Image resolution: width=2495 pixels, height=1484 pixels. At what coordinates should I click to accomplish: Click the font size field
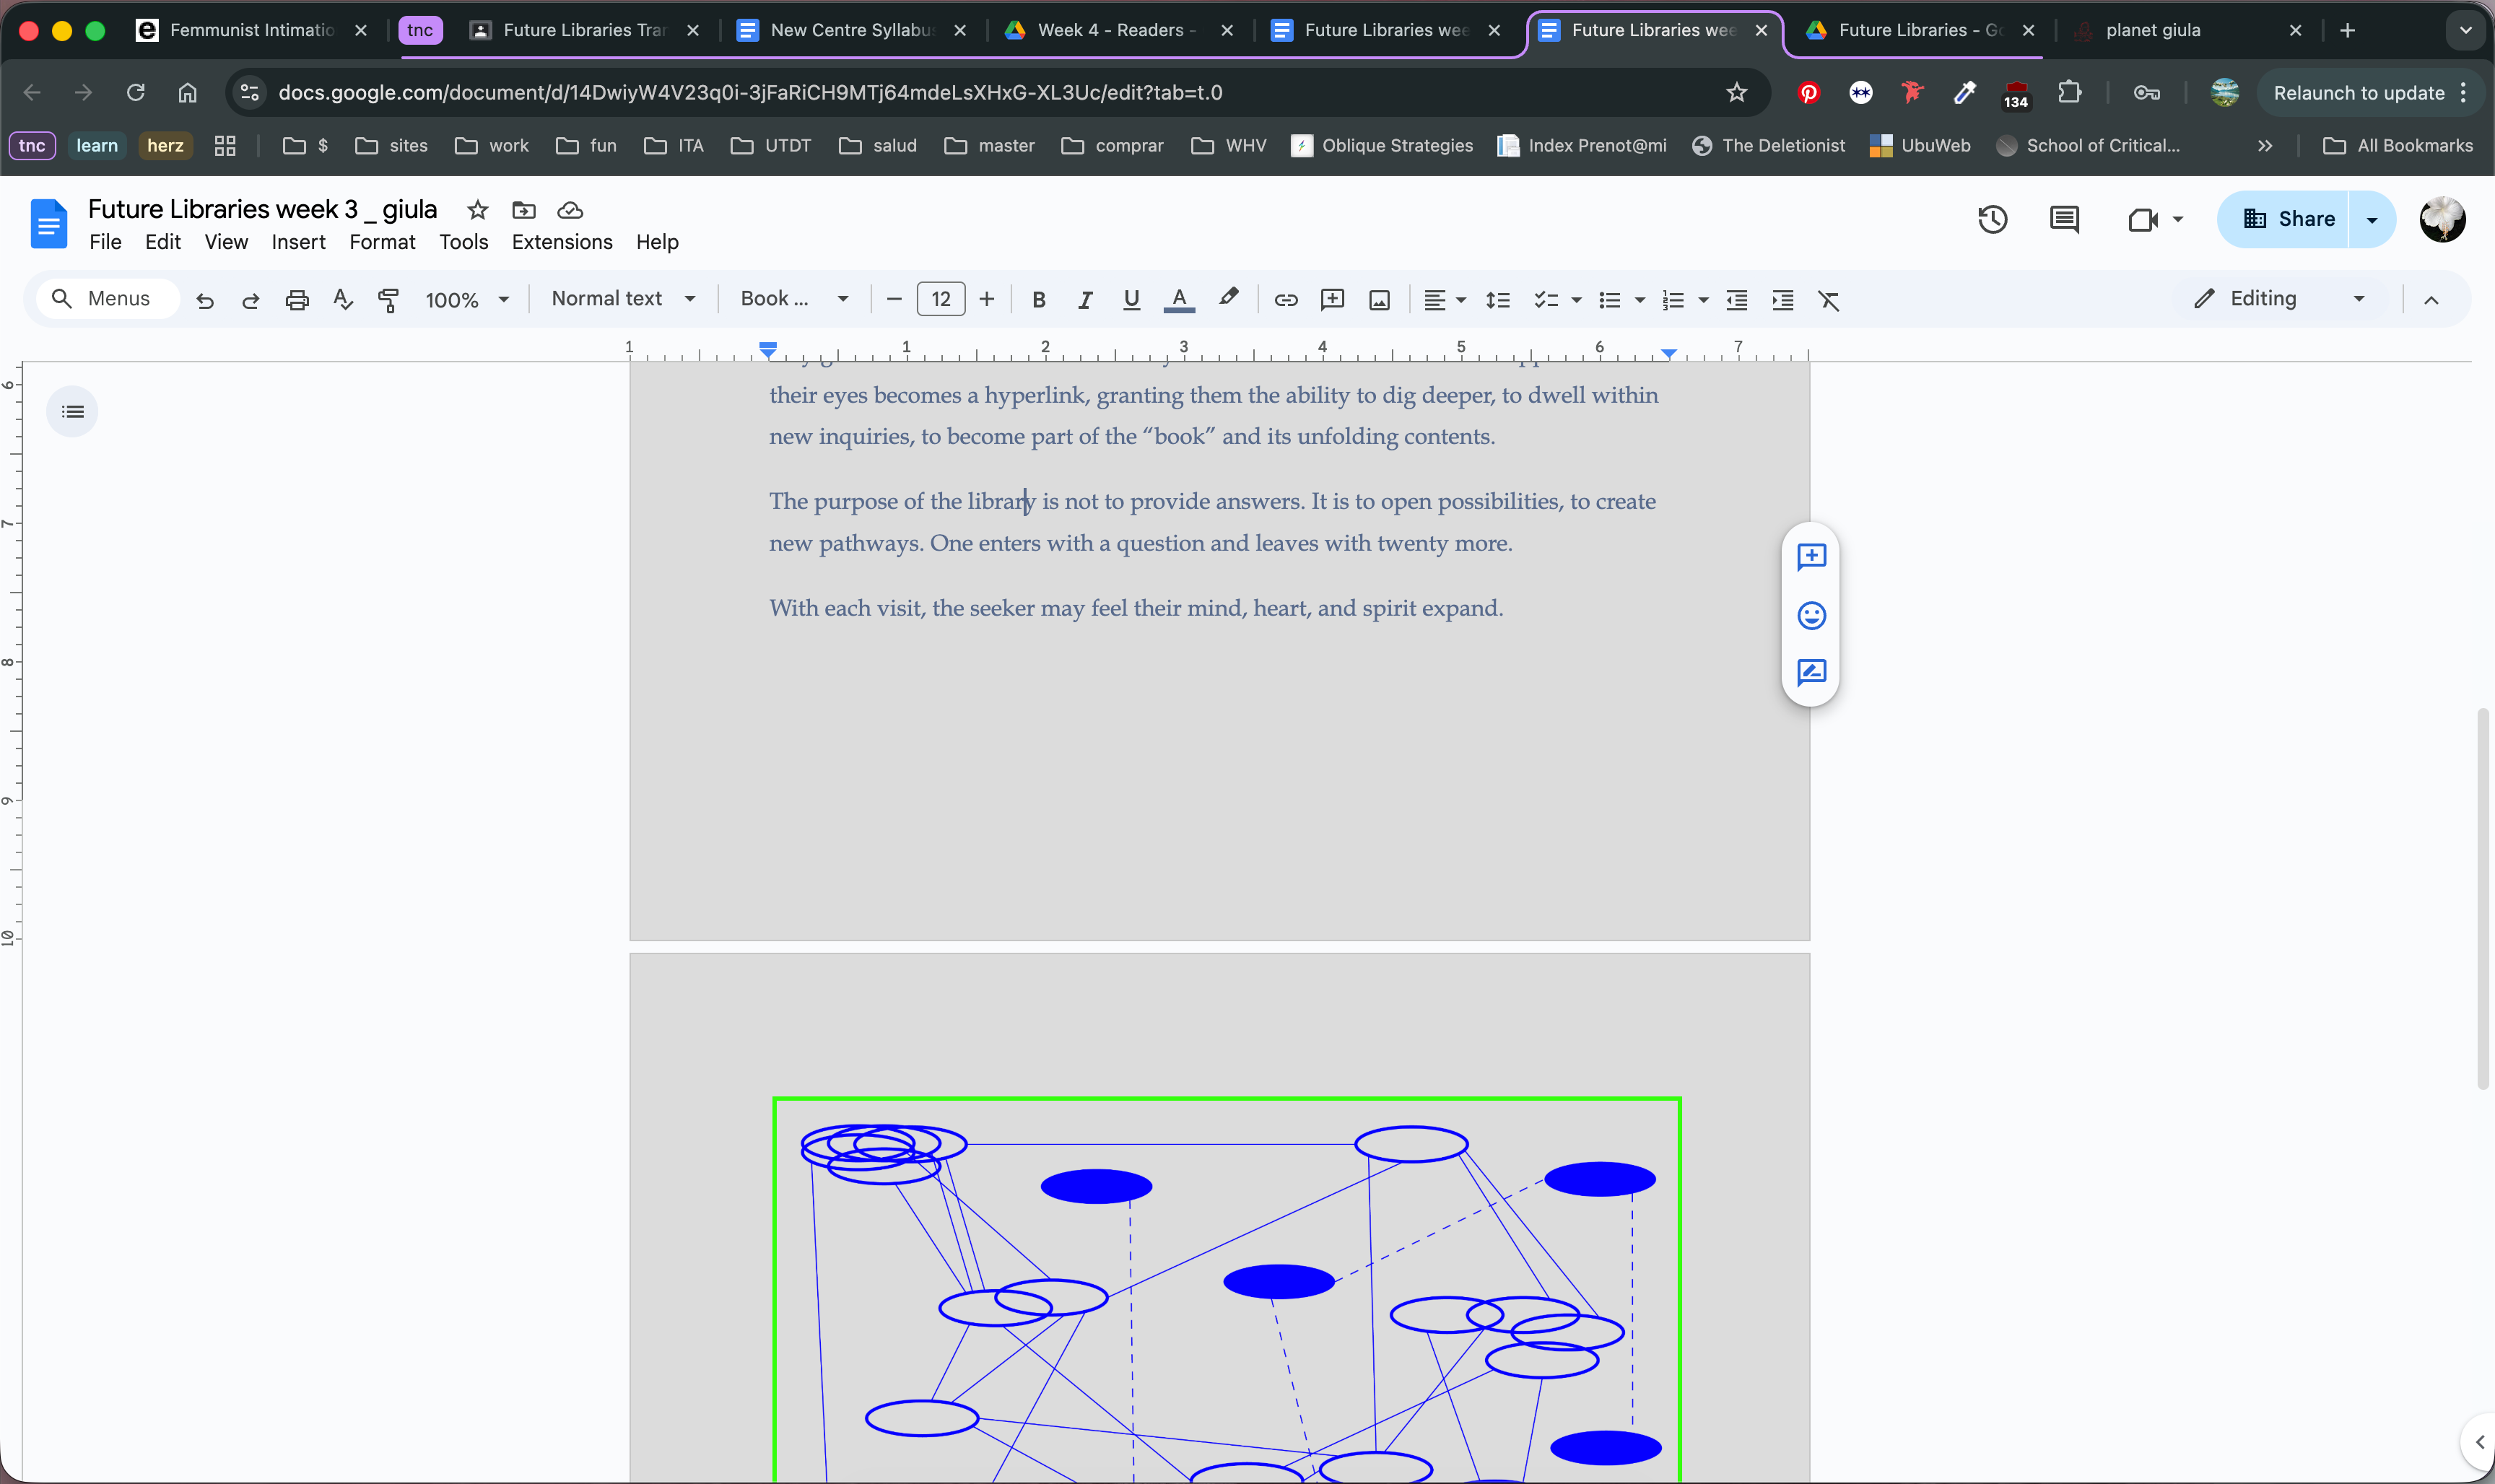(x=940, y=299)
